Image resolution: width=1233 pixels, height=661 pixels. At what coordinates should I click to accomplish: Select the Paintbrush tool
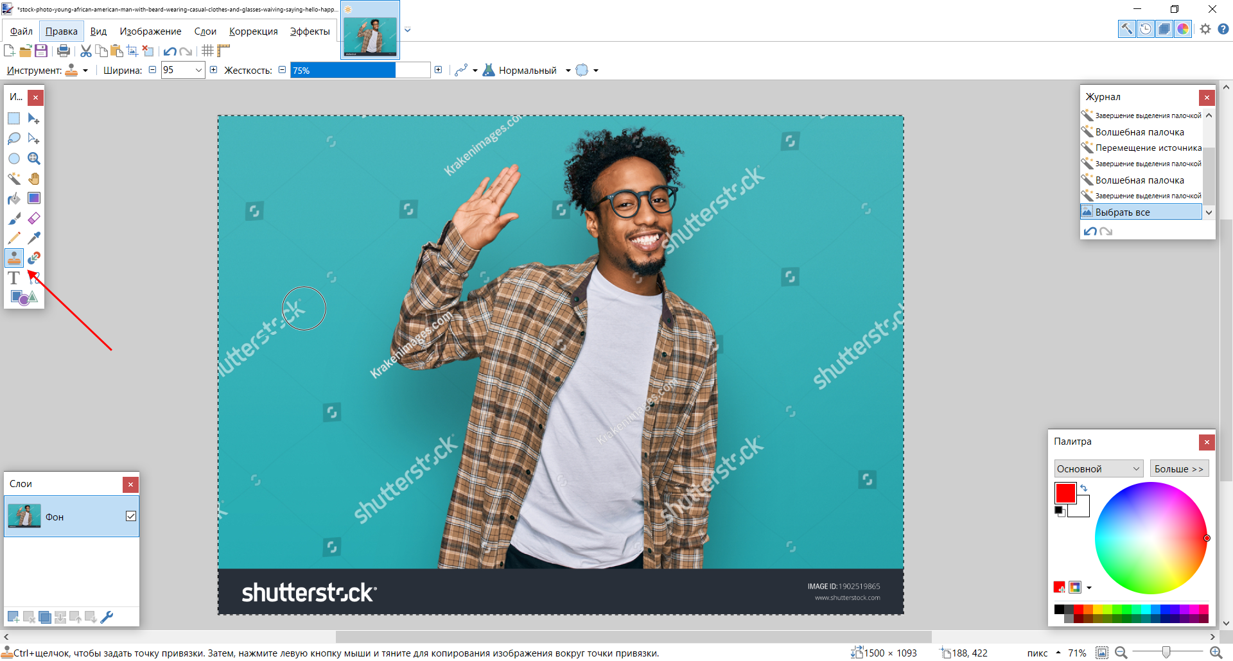(x=13, y=218)
